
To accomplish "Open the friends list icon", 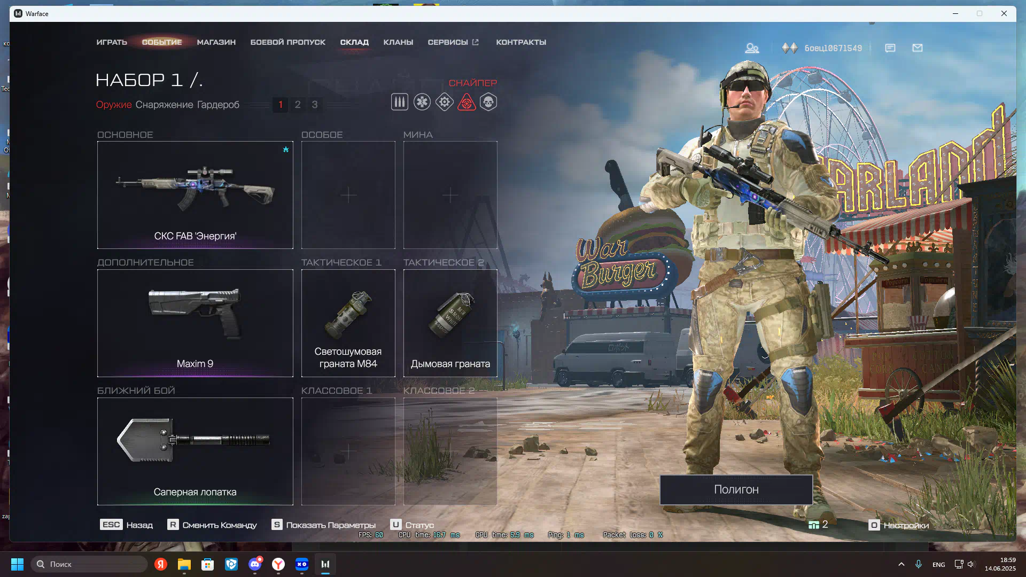I will (x=752, y=48).
